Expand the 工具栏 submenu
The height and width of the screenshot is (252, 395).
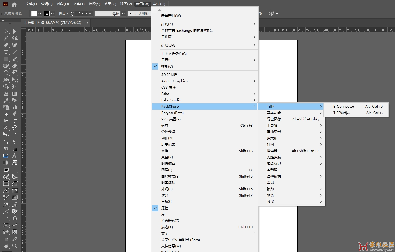(x=205, y=60)
